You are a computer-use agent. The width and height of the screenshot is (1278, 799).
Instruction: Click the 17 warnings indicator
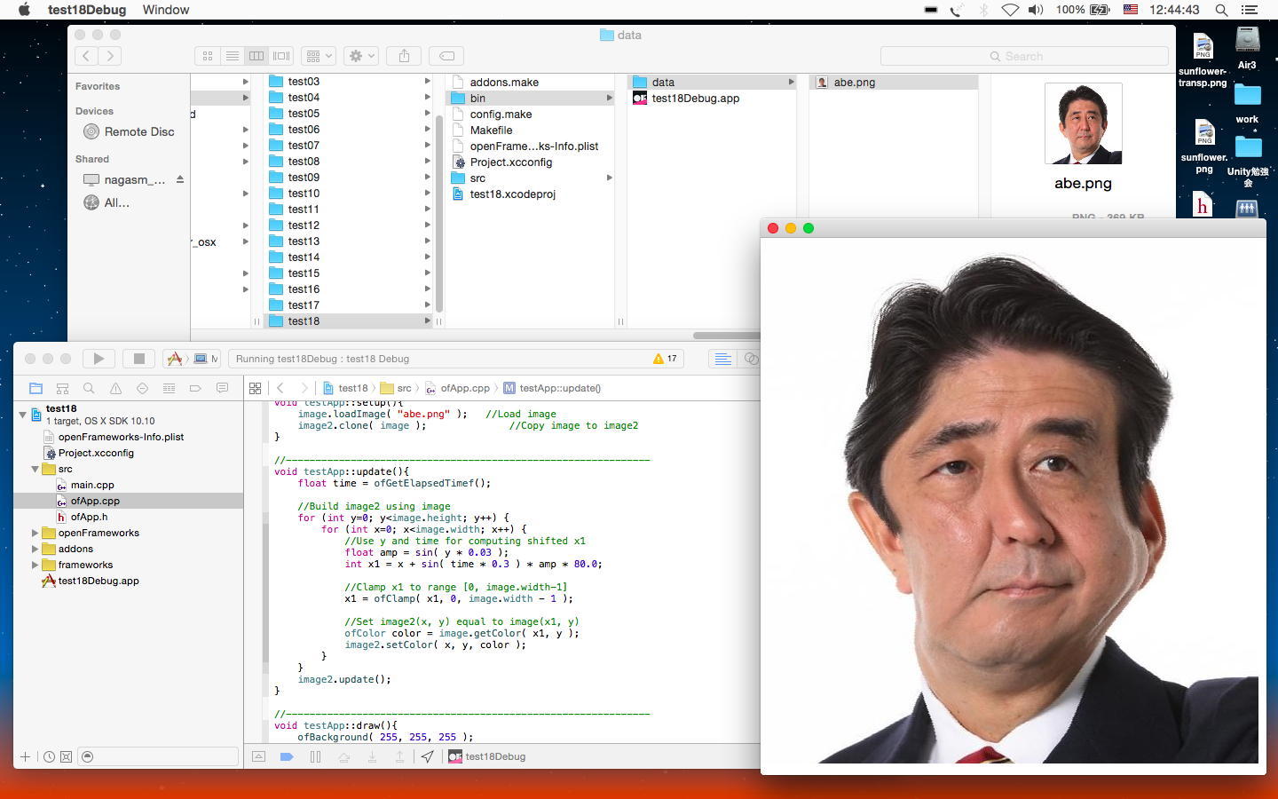click(665, 359)
